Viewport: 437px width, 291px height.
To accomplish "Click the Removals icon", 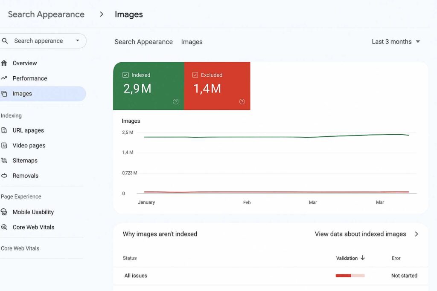I will point(4,176).
